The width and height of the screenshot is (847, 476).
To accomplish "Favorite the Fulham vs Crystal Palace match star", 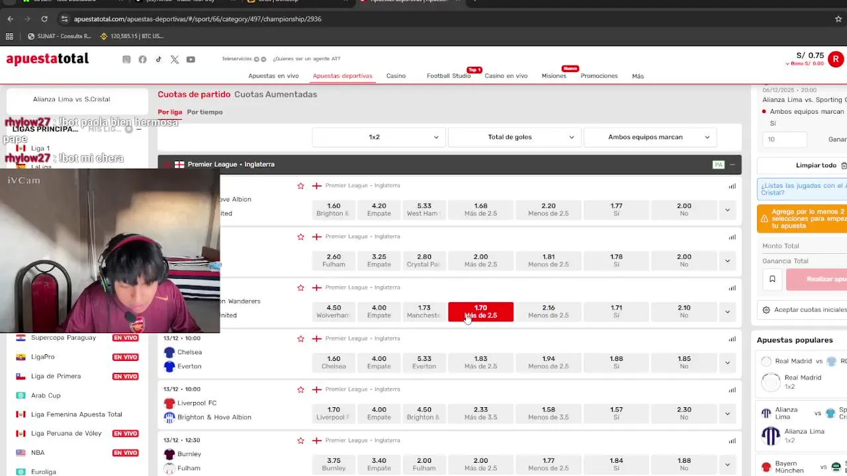I will point(300,237).
